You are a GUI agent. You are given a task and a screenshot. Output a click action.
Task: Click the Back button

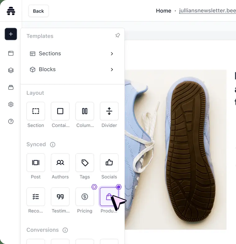(39, 11)
